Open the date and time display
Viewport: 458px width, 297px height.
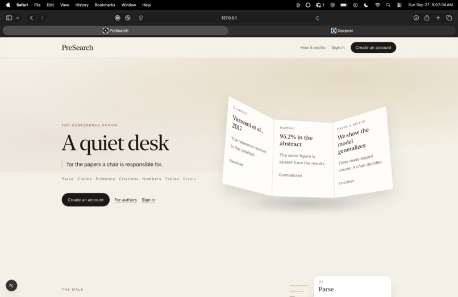(x=431, y=5)
